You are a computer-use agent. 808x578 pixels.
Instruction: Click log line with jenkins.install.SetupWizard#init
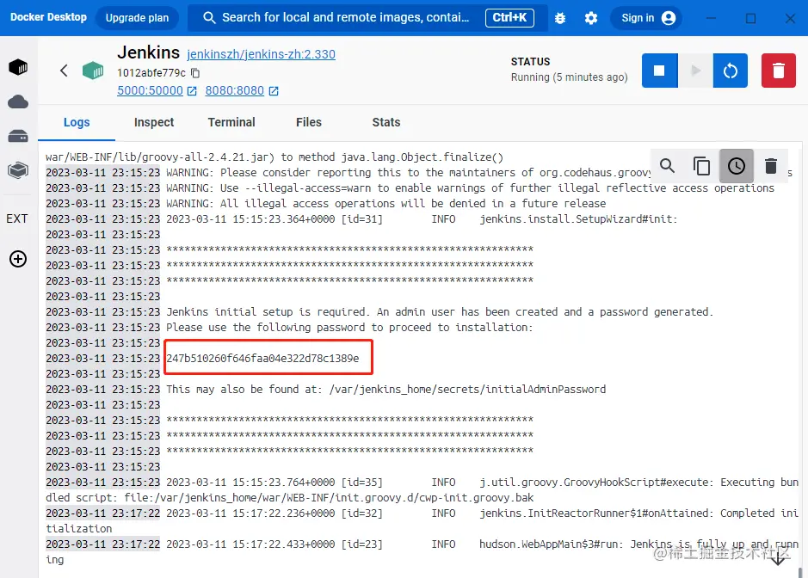422,219
